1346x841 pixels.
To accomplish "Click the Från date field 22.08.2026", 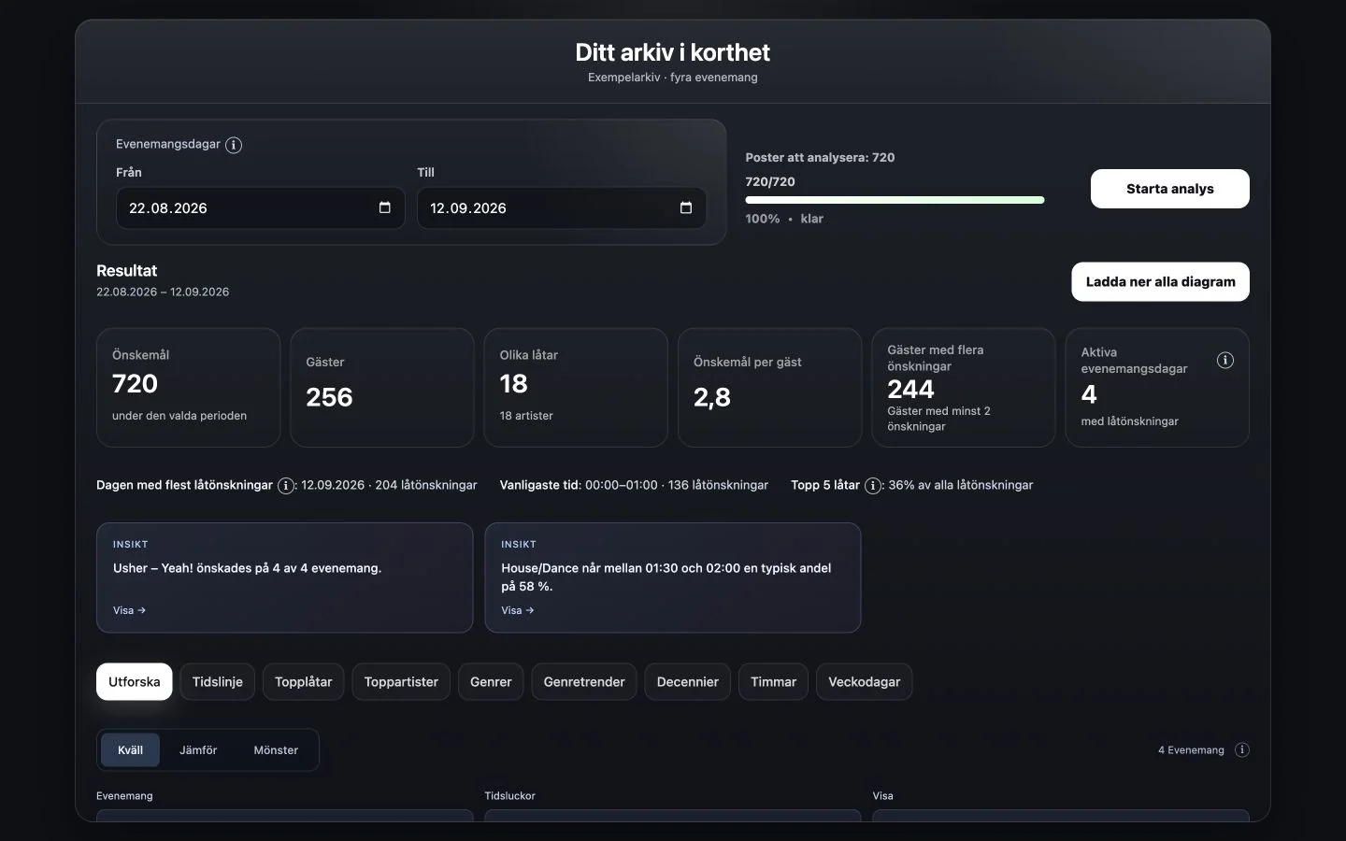I will click(260, 207).
